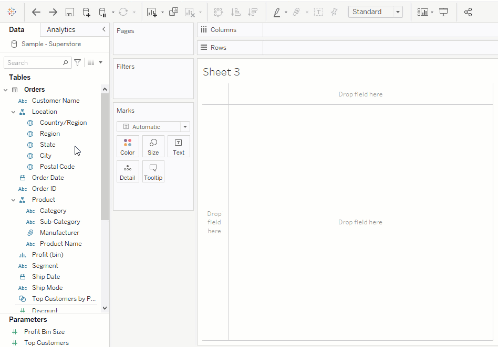Click the New Worksheet icon

(152, 12)
